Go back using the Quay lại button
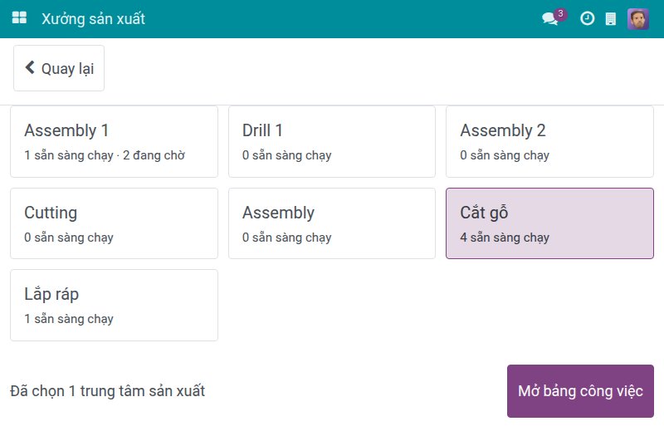This screenshot has height=441, width=664. [59, 68]
